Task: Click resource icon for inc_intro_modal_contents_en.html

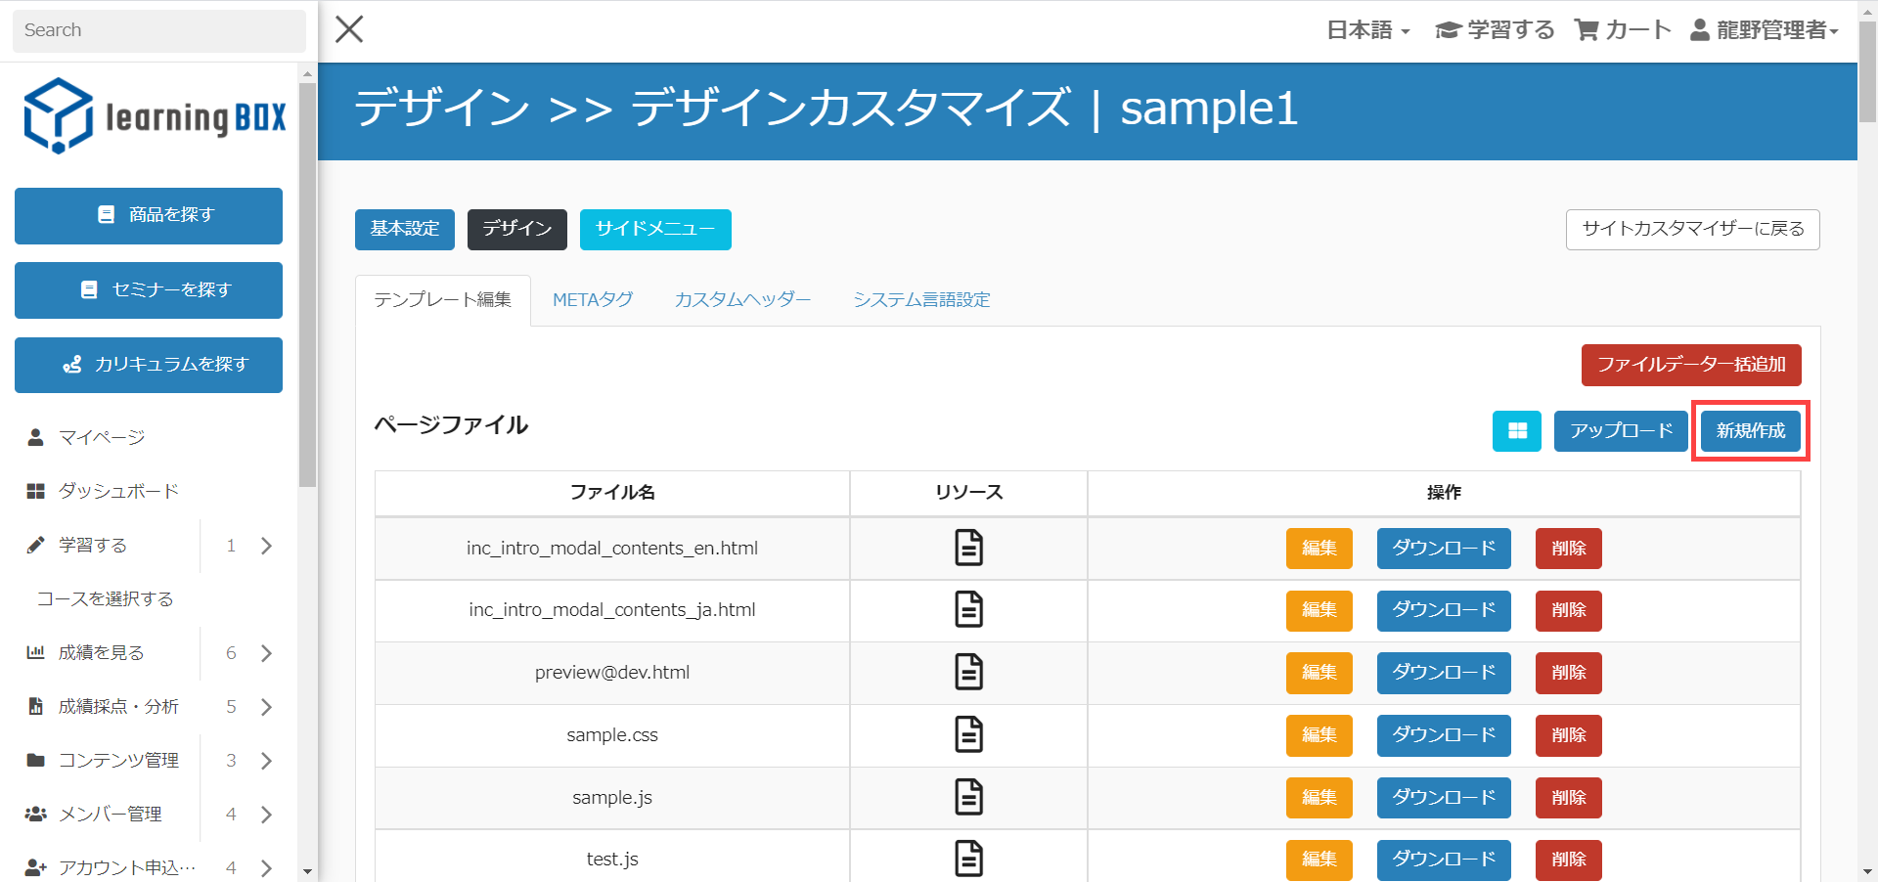Action: click(x=968, y=548)
